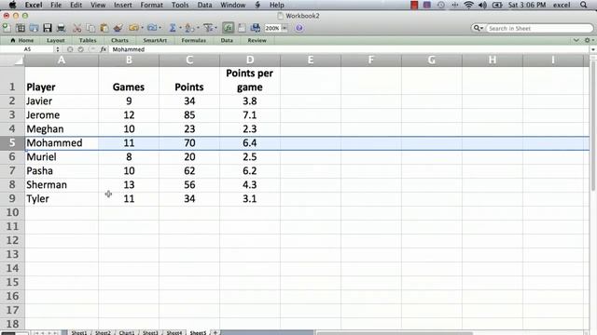The height and width of the screenshot is (335, 597).
Task: Open the Media Browser icon
Action: pos(256,28)
